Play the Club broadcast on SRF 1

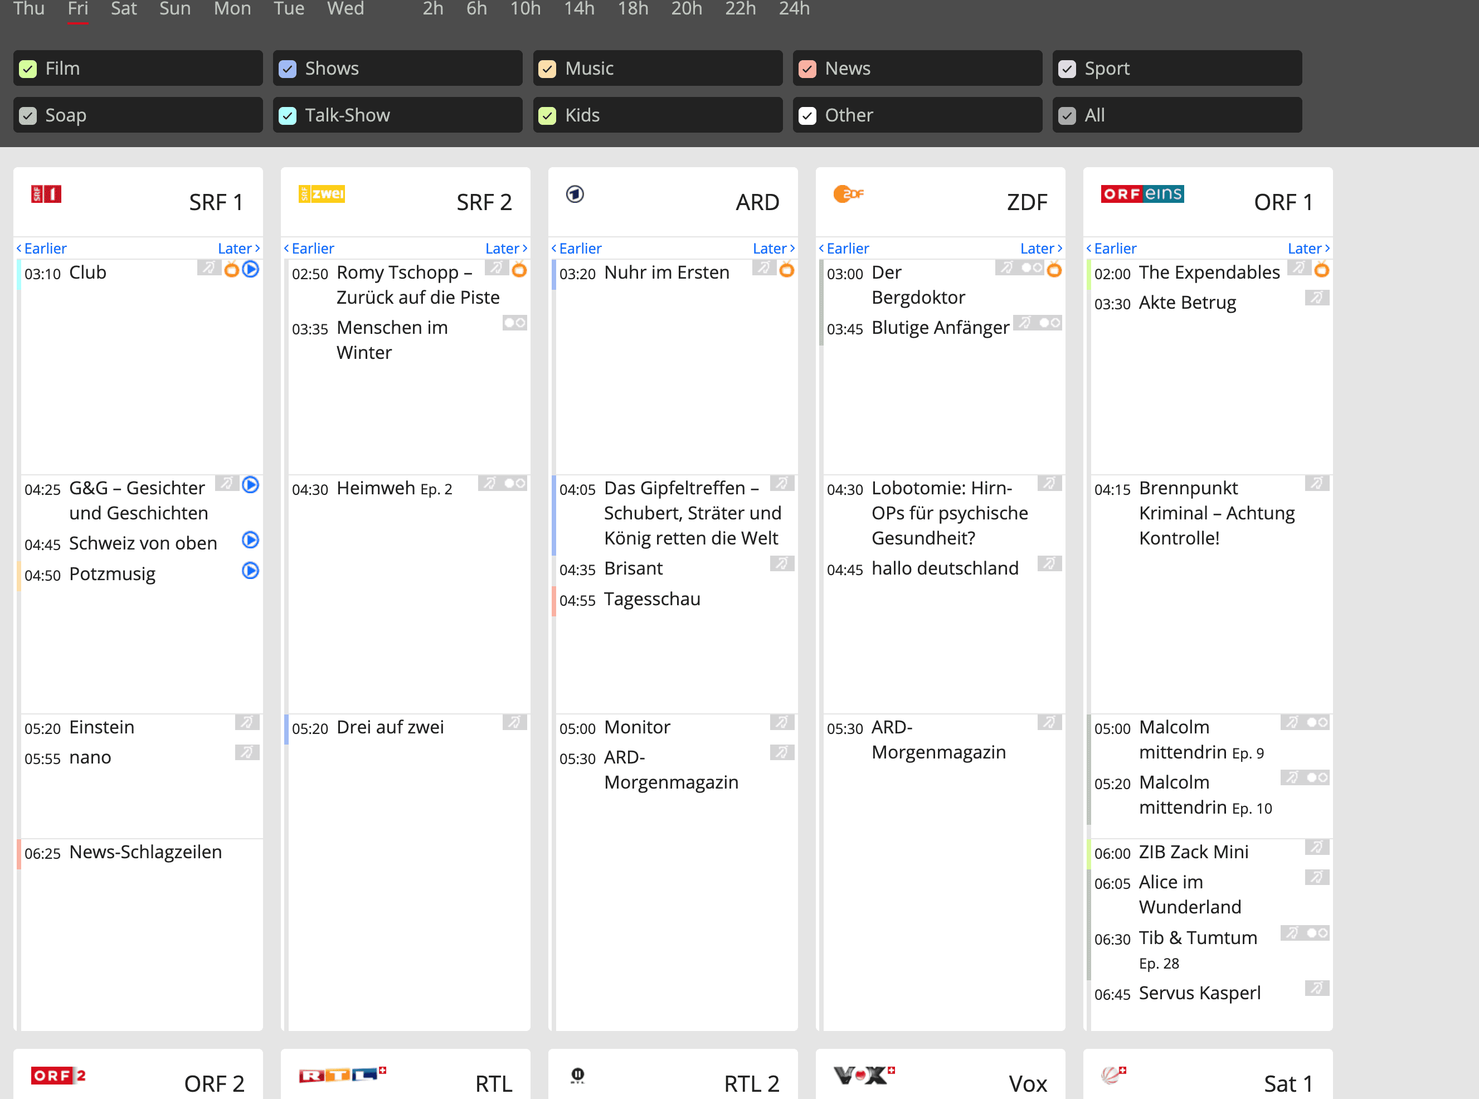coord(250,269)
